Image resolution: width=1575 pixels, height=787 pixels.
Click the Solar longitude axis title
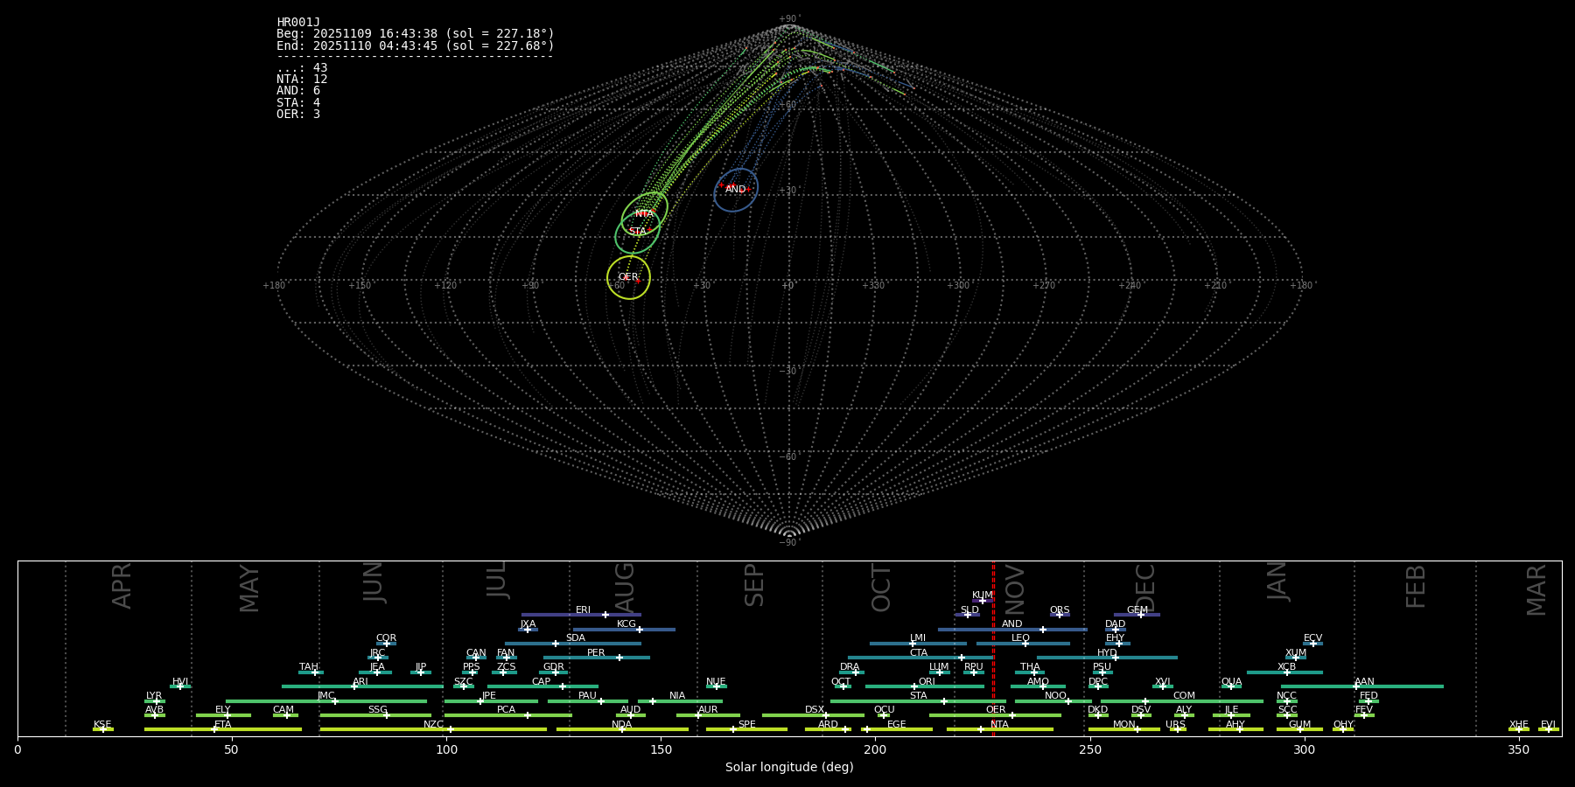(788, 768)
